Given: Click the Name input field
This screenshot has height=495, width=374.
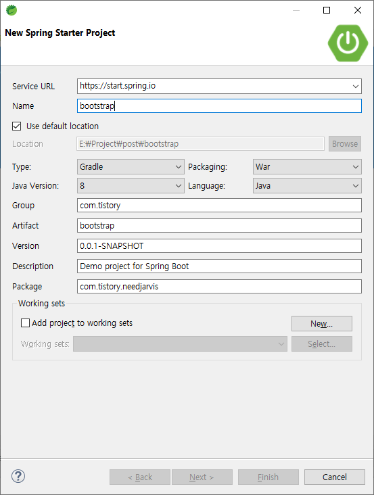Looking at the screenshot, I should tap(219, 105).
